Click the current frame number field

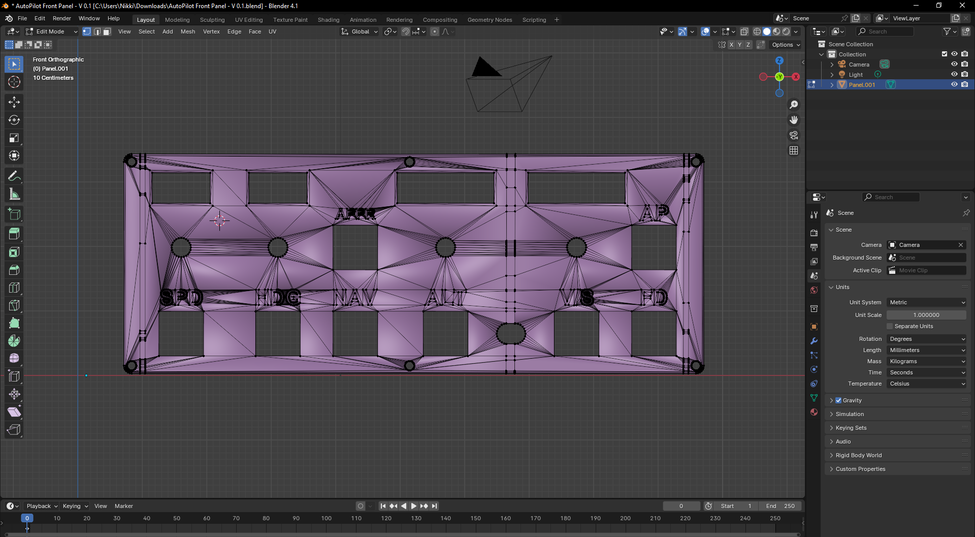pyautogui.click(x=681, y=506)
